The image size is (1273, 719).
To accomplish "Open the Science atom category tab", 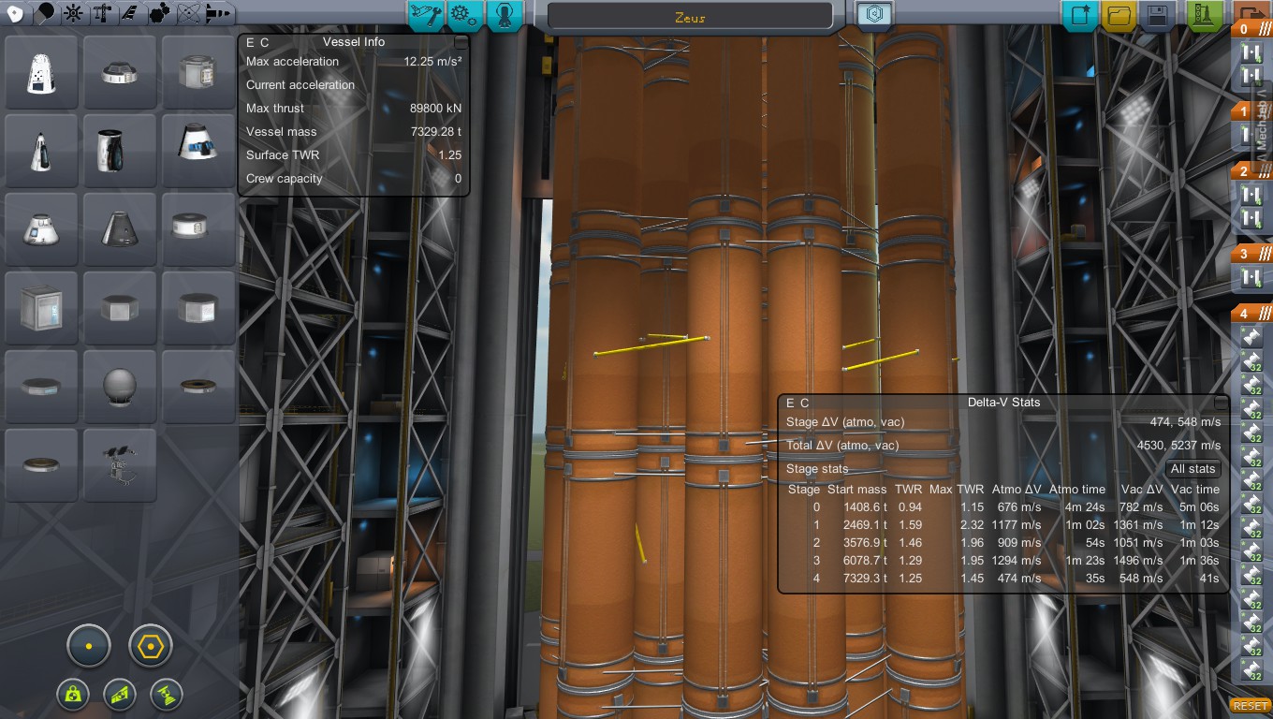I will click(x=189, y=14).
